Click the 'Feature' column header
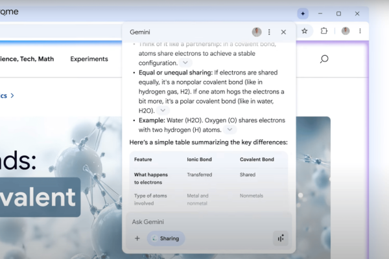This screenshot has height=259, width=389. click(143, 159)
